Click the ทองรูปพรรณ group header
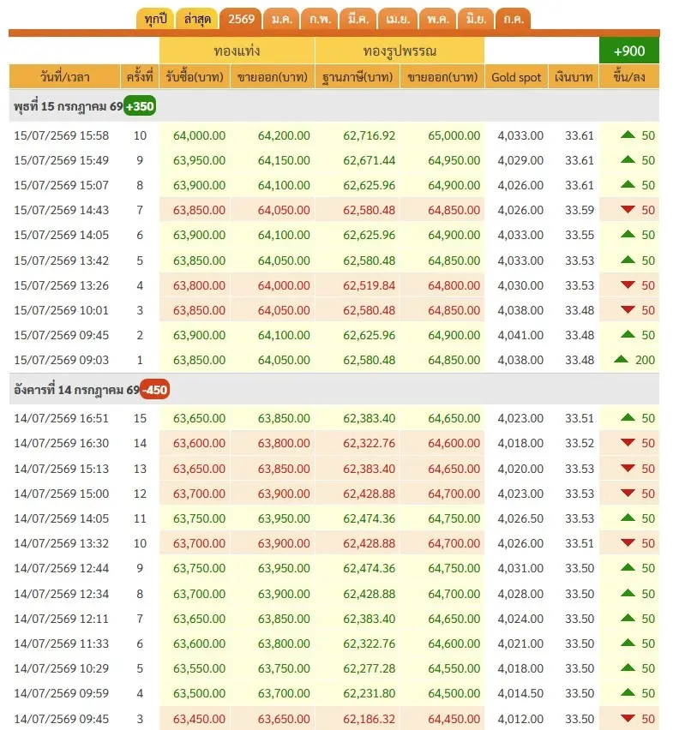Viewport: 673px width, 730px height. pos(400,51)
